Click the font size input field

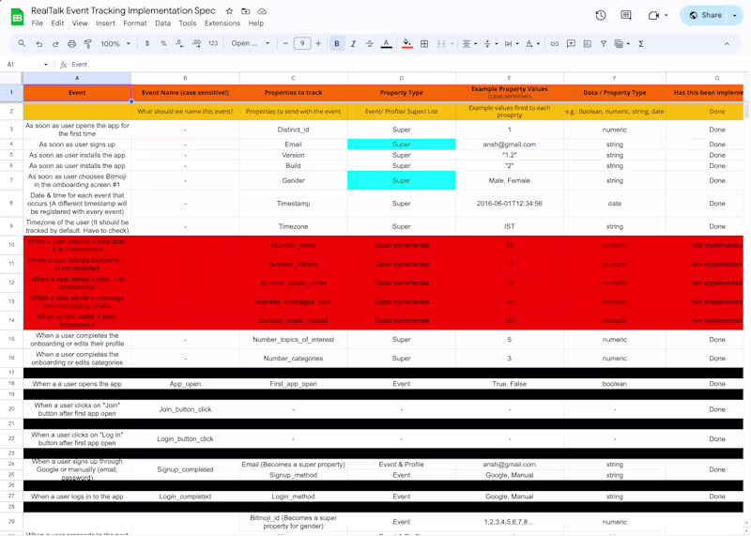pyautogui.click(x=301, y=43)
